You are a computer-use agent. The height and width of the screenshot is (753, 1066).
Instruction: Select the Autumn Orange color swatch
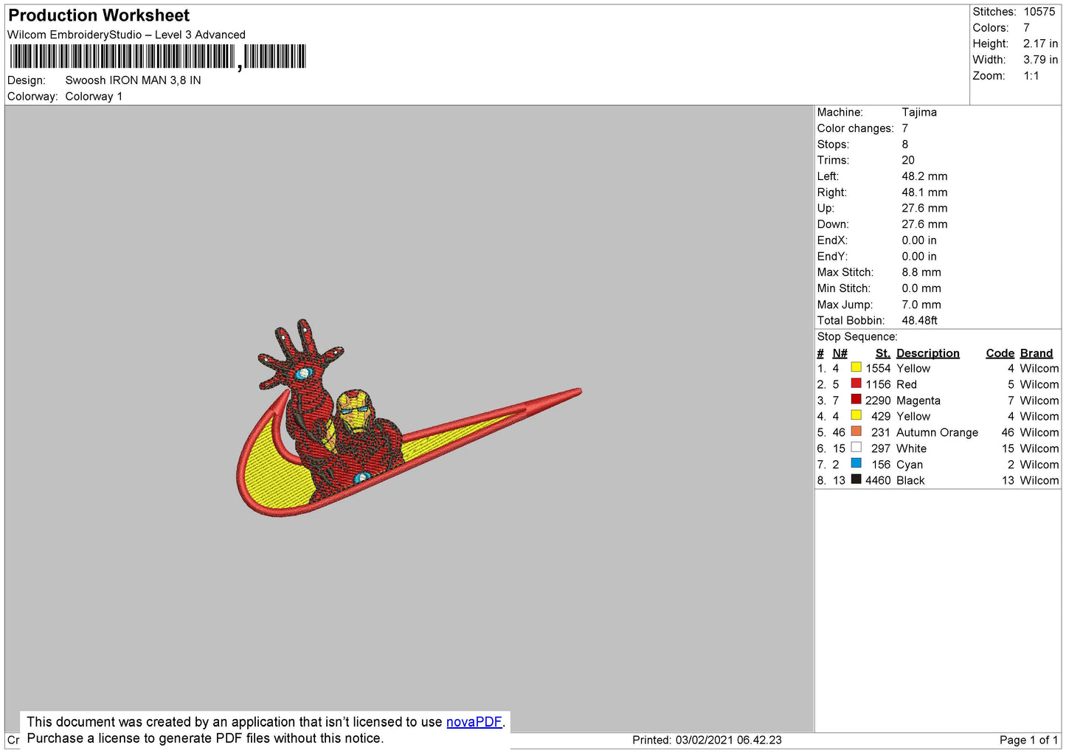point(856,431)
